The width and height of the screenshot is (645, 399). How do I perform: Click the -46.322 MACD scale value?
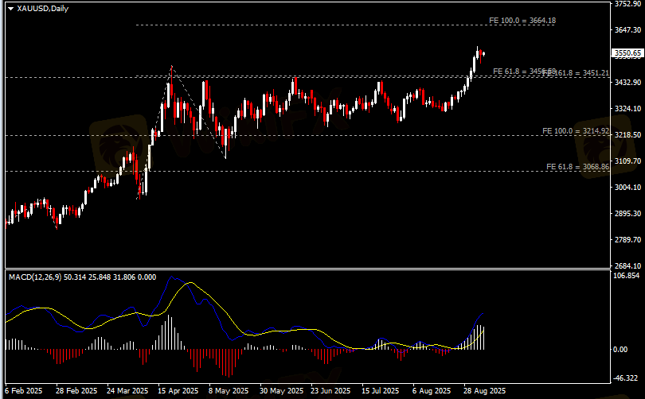627,378
